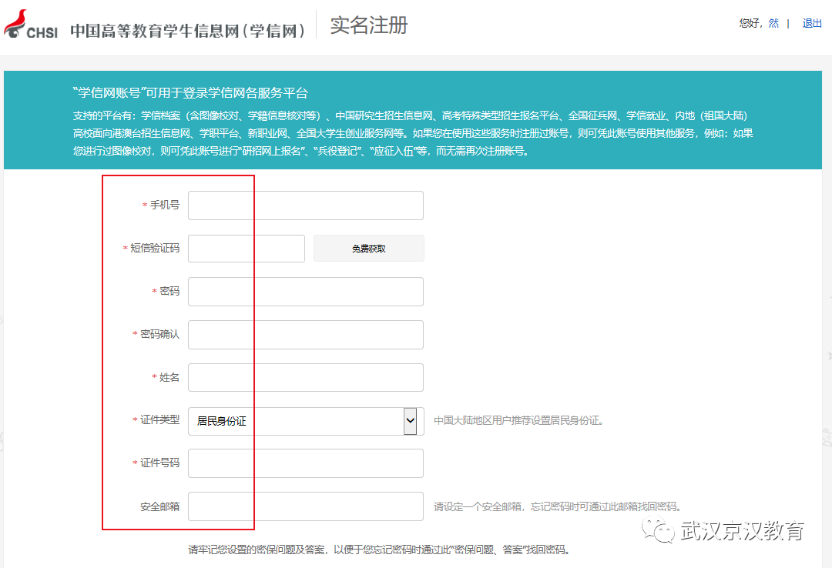Click the 中国高等教育学生信息网 site name
832x568 pixels.
tap(188, 30)
